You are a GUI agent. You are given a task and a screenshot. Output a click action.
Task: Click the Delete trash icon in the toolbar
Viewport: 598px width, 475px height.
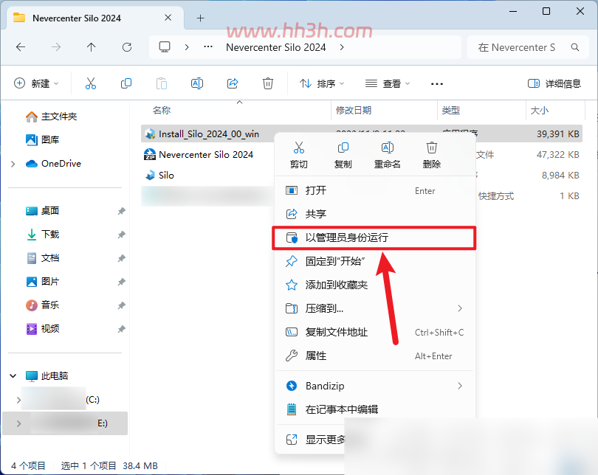268,83
